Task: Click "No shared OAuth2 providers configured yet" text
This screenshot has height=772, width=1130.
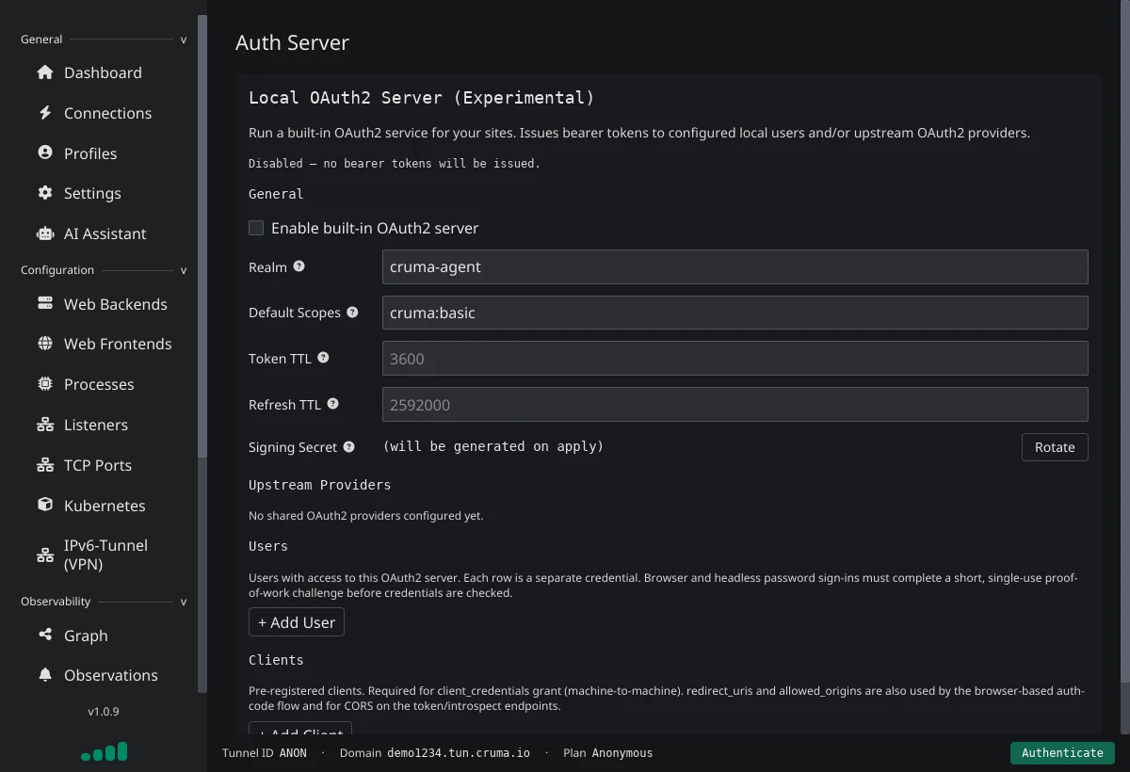Action: (x=365, y=516)
